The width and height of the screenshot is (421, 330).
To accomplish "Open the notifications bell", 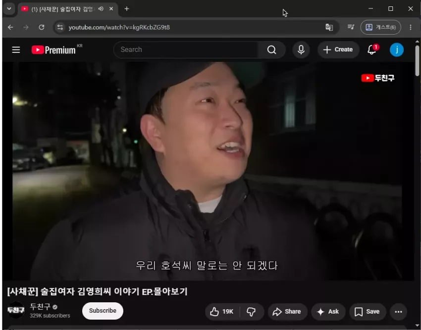I will pyautogui.click(x=372, y=49).
